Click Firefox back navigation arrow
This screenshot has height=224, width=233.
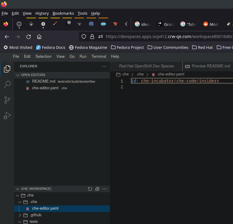click(7, 37)
